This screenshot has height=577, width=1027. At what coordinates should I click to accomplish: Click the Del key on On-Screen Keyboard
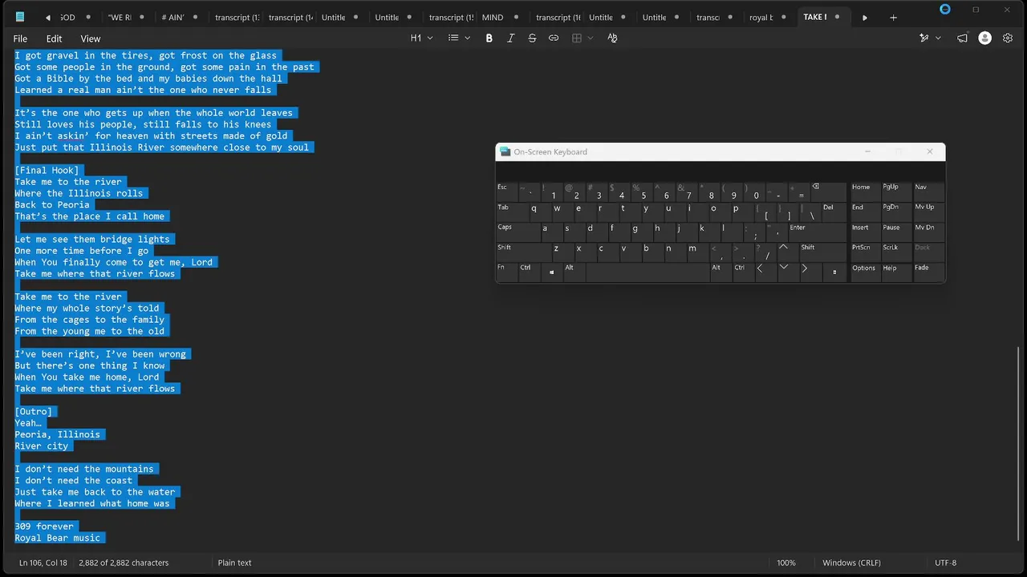point(834,211)
